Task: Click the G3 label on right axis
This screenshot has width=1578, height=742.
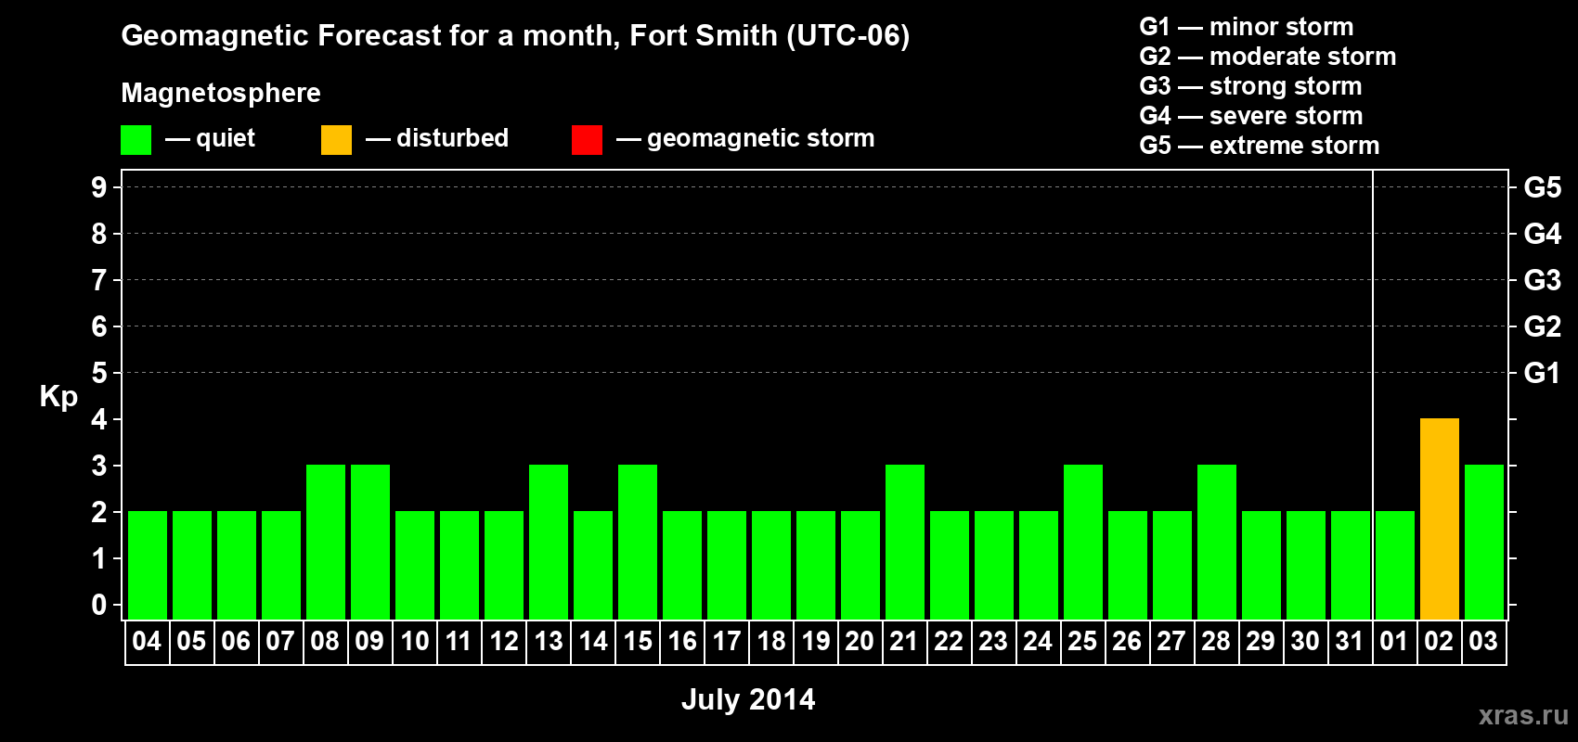Action: click(x=1543, y=280)
